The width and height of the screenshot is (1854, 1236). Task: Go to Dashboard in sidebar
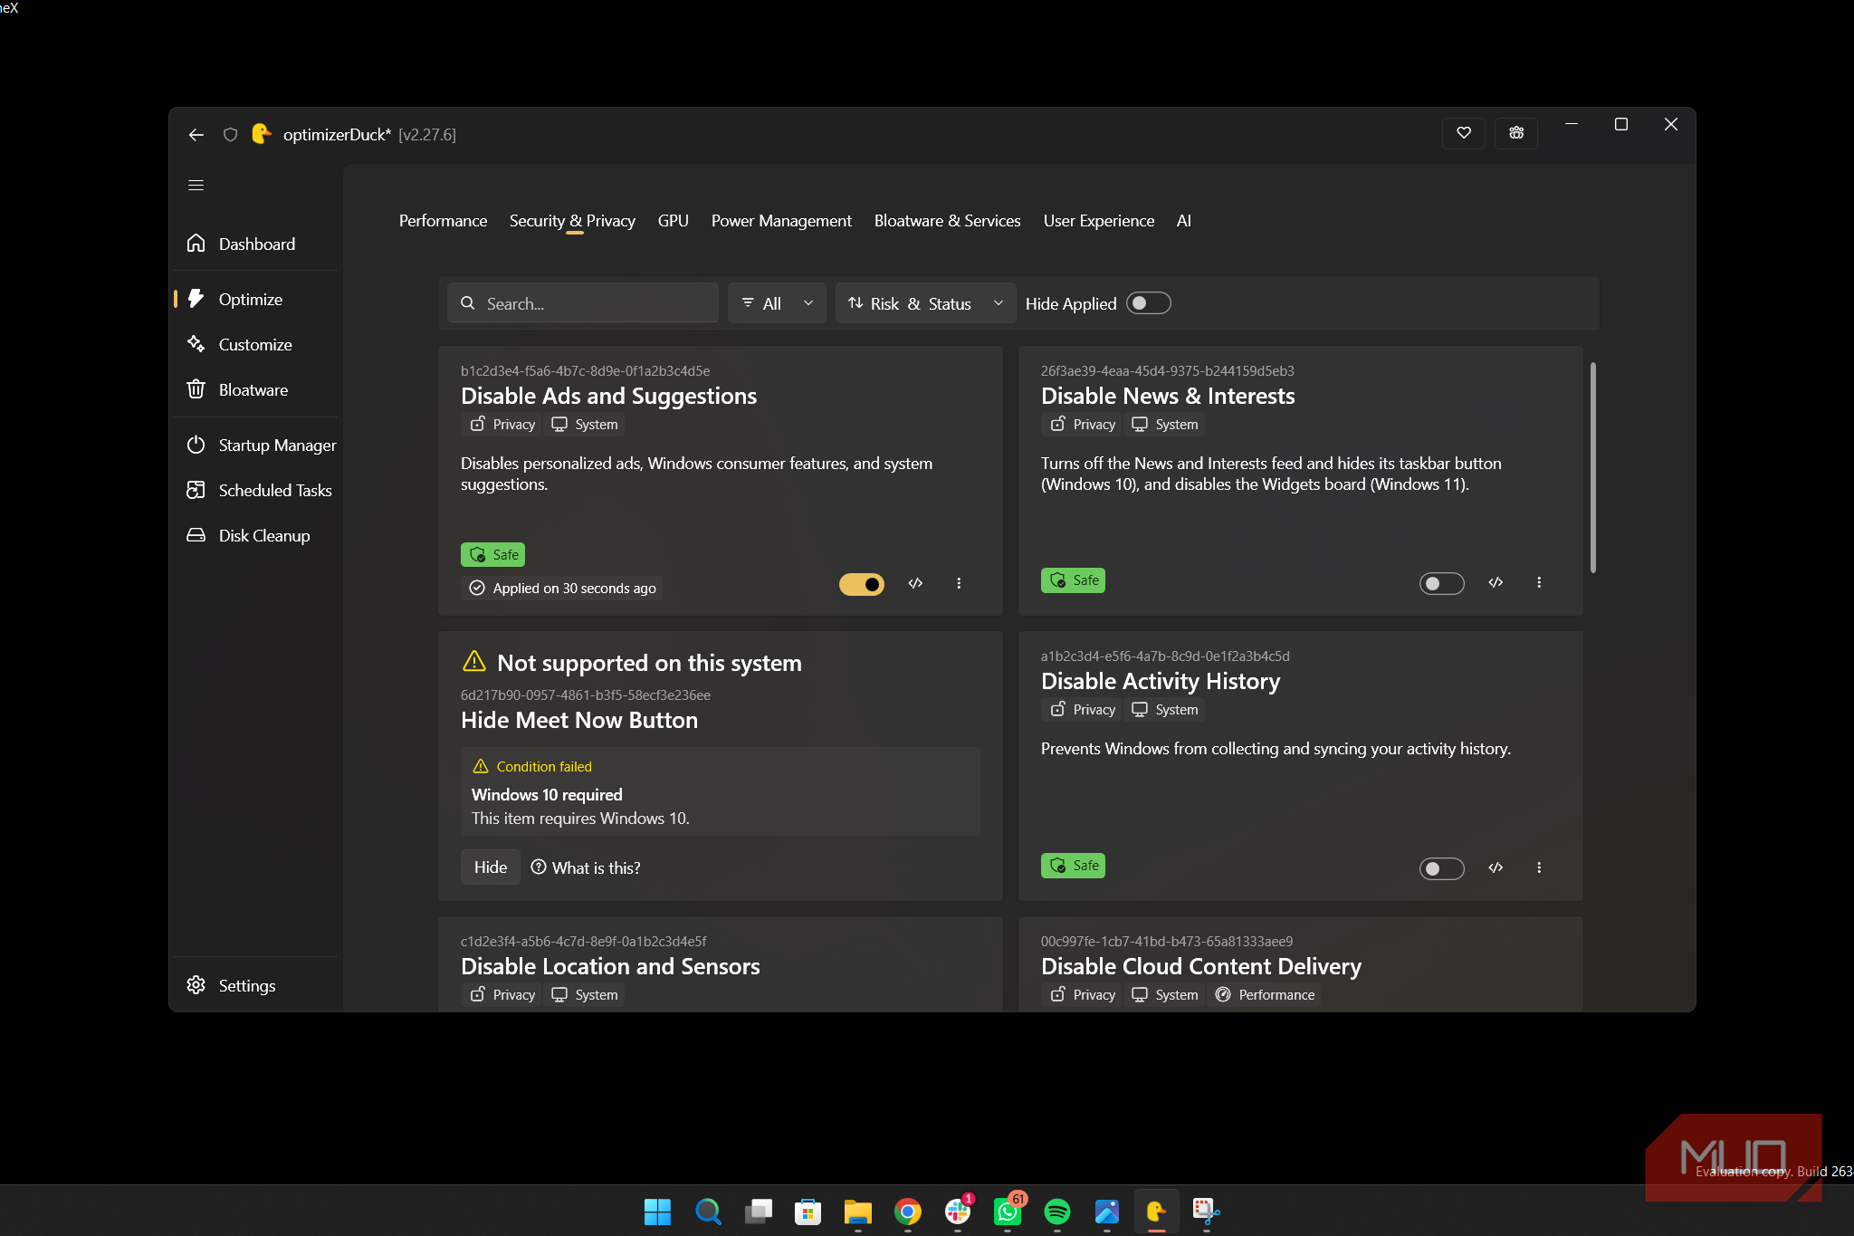(256, 244)
